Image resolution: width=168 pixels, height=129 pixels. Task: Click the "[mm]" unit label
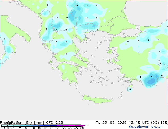click(x=39, y=123)
